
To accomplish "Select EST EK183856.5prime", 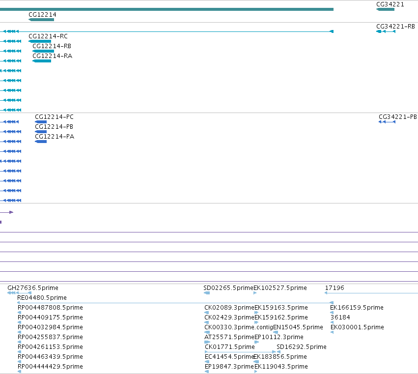I will (x=256, y=362).
